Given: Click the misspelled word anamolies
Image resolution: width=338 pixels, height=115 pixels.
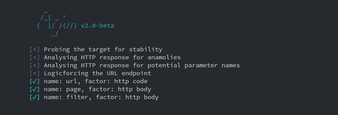Looking at the screenshot, I should point(164,57).
